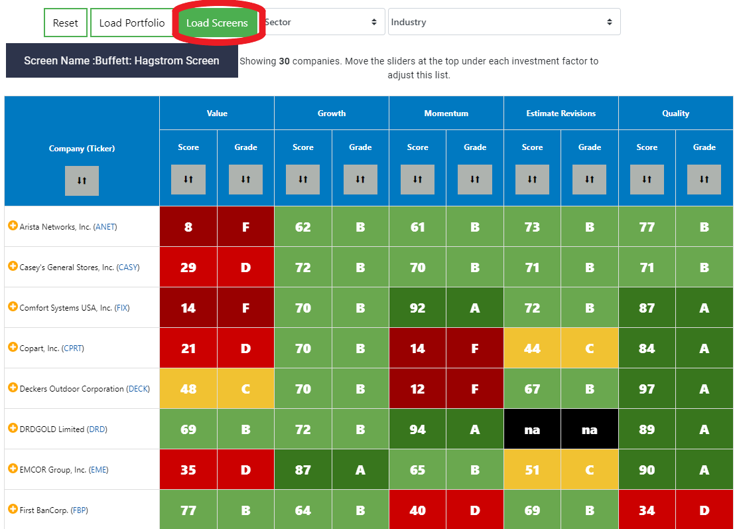This screenshot has width=735, height=529.
Task: Click the Reset button
Action: tap(66, 23)
